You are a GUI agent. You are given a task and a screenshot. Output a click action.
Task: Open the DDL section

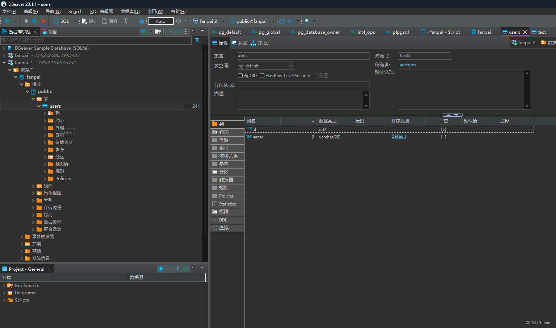point(227,220)
